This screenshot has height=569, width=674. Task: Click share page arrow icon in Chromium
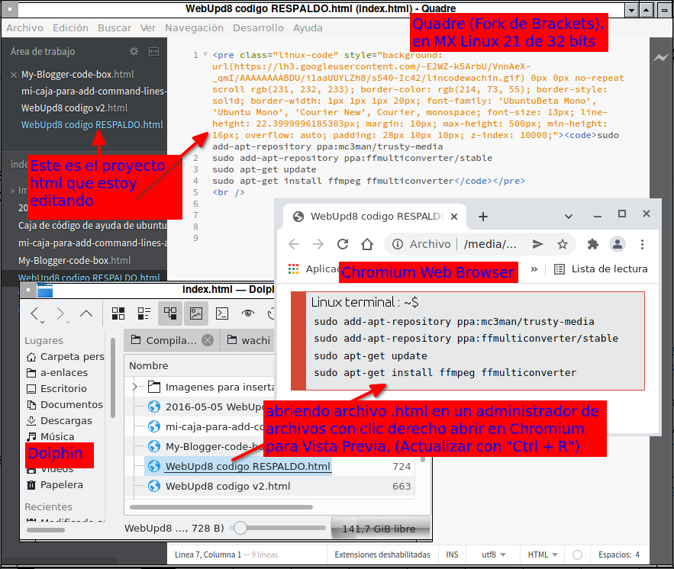(537, 244)
